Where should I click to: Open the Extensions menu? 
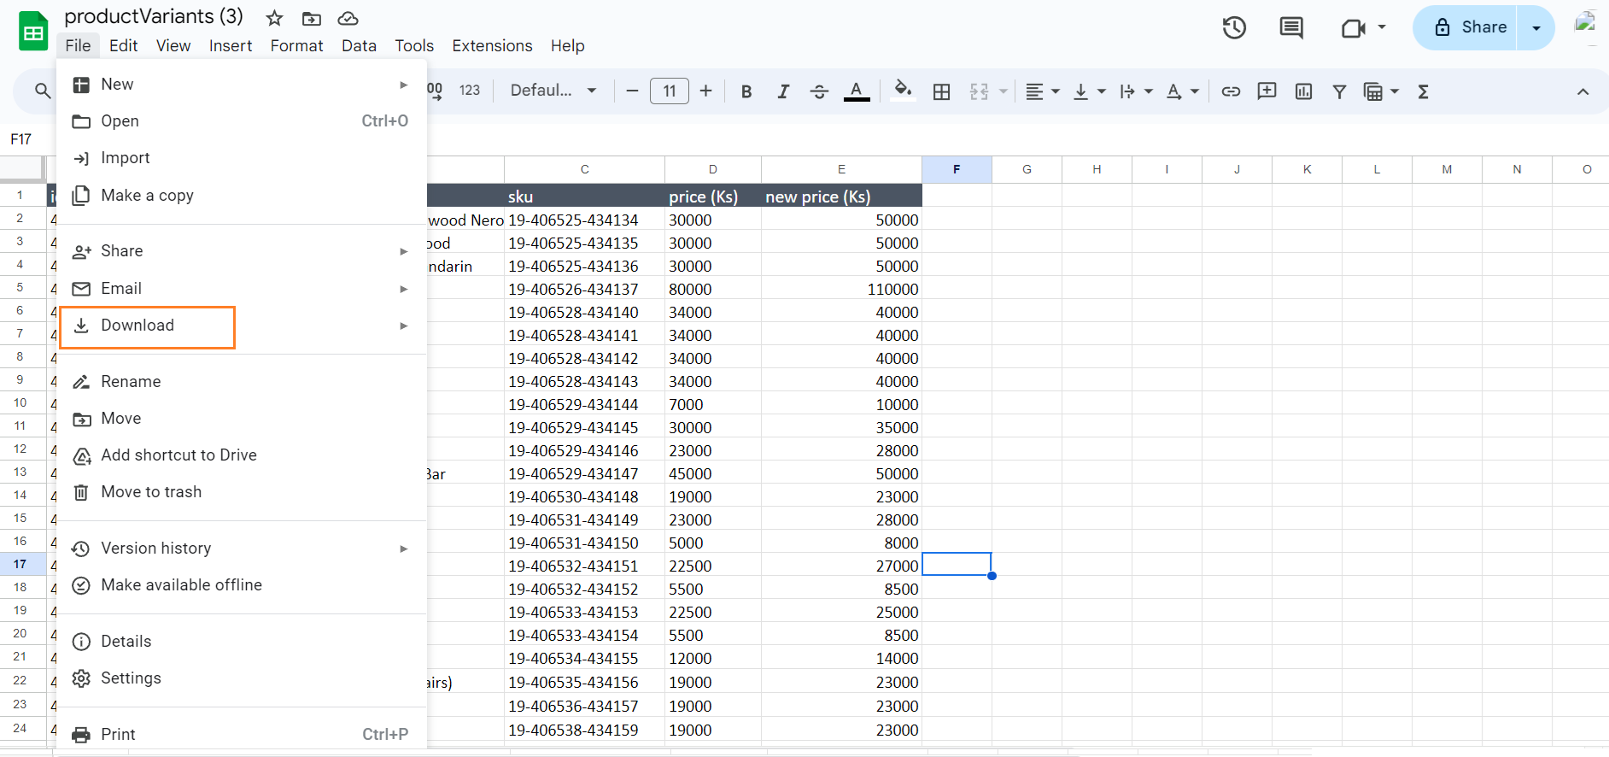pyautogui.click(x=492, y=45)
